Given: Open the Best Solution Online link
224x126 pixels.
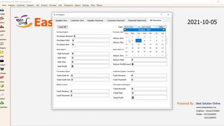Looking at the screenshot, I should coord(208,104).
